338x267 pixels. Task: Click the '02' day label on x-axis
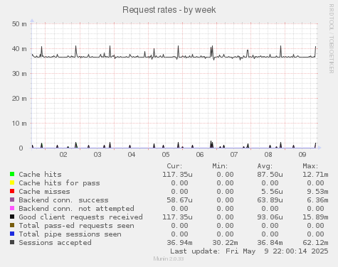click(x=63, y=155)
